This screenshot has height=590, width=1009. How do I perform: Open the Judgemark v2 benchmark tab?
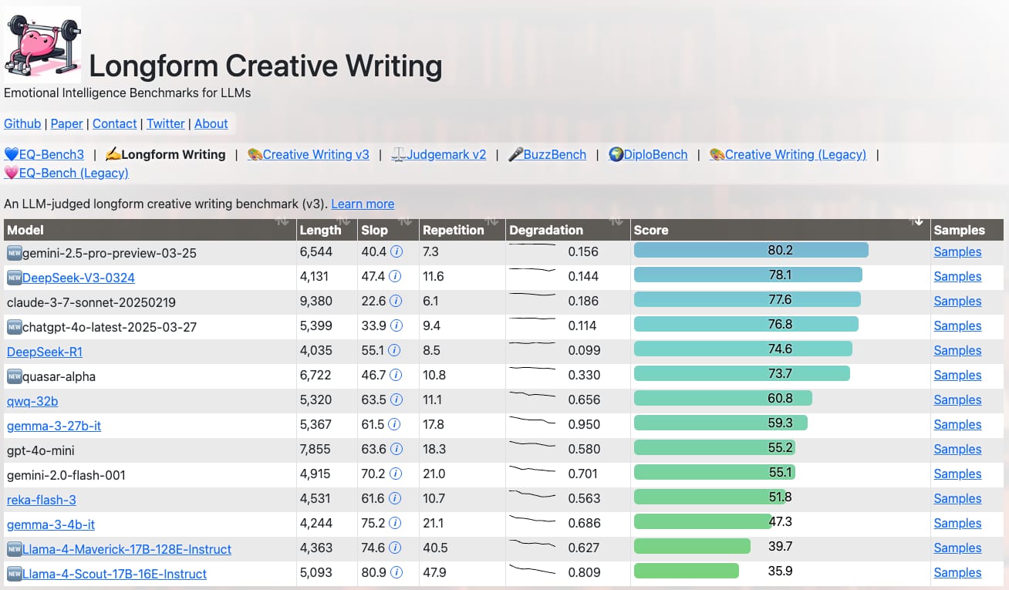click(439, 154)
